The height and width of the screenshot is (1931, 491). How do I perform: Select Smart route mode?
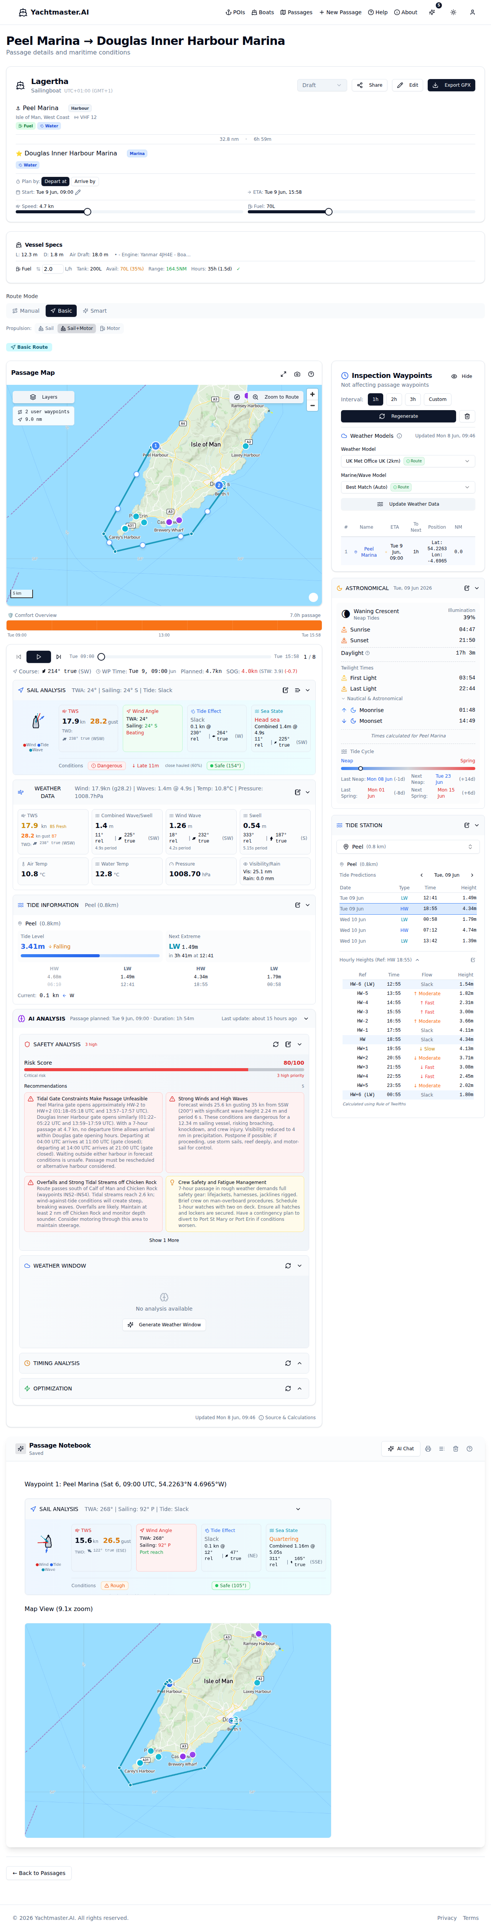pyautogui.click(x=94, y=310)
